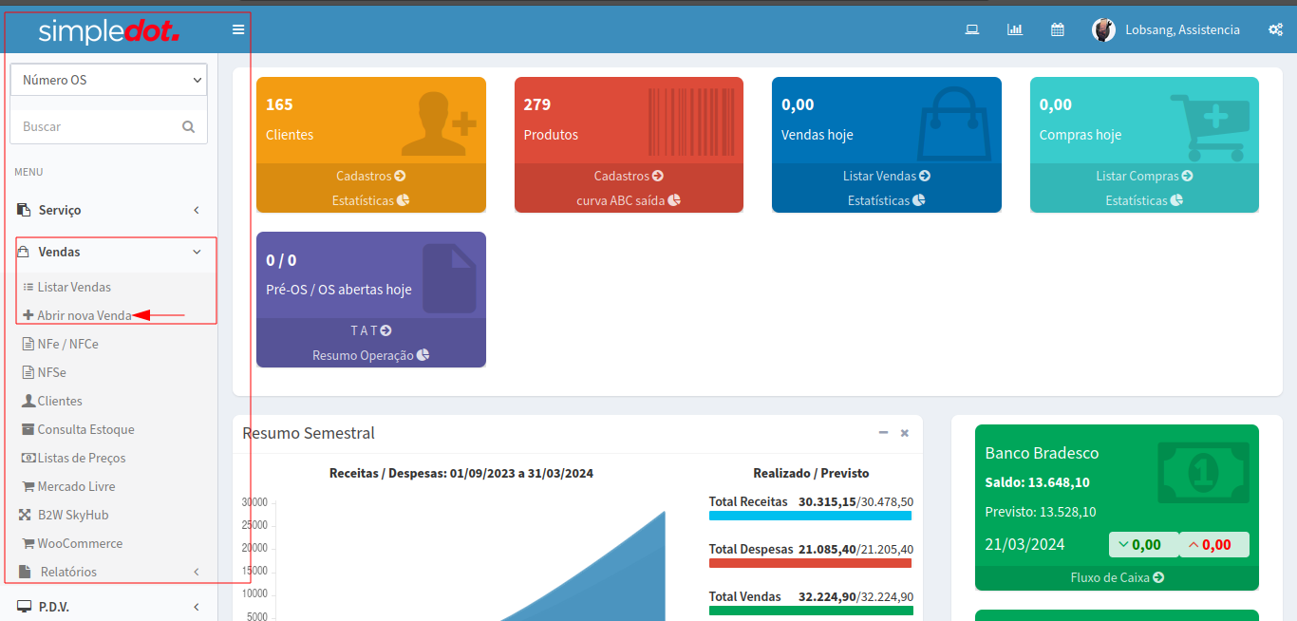Image resolution: width=1297 pixels, height=621 pixels.
Task: Click Fluxo de Caixa link
Action: (x=1117, y=577)
